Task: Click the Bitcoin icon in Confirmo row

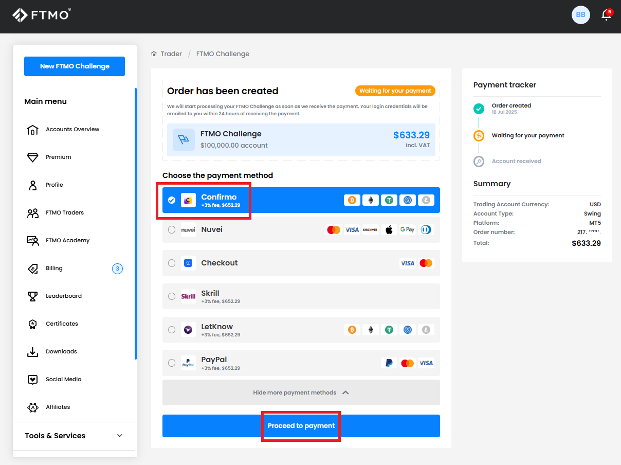Action: (x=352, y=200)
